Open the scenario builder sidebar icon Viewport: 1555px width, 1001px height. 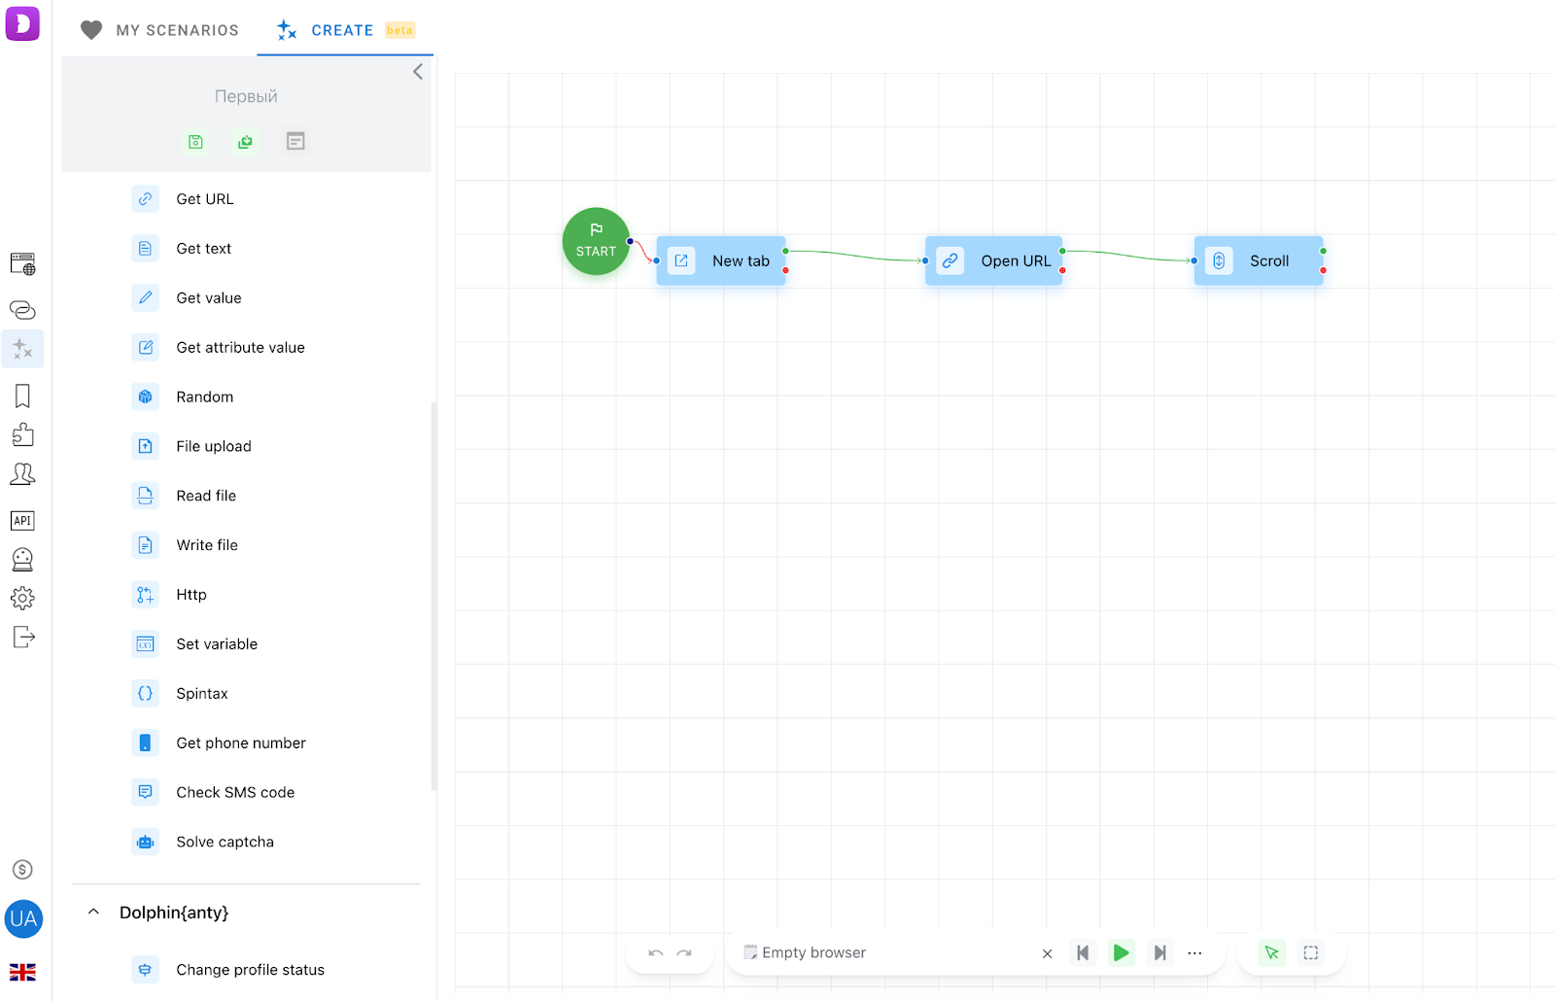pos(22,349)
